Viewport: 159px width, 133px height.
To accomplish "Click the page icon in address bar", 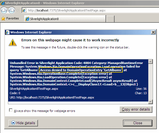I will (x=24, y=10).
